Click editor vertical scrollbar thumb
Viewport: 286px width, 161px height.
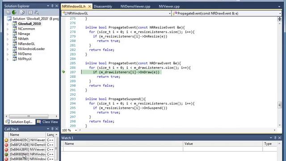click(x=279, y=105)
